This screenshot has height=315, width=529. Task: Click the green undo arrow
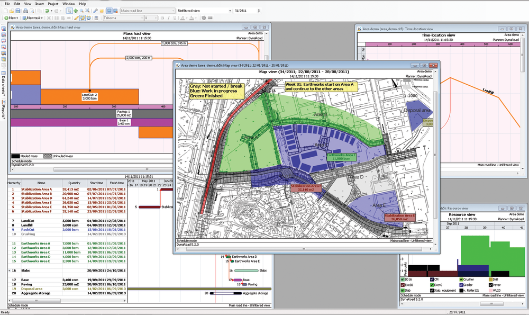(47, 11)
